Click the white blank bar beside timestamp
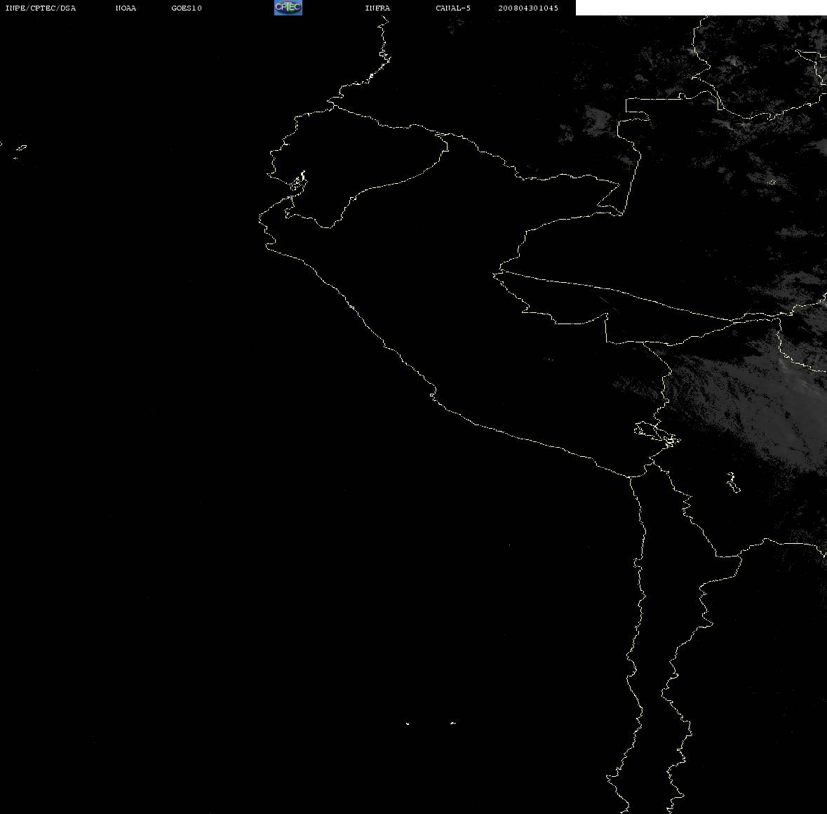 point(701,8)
